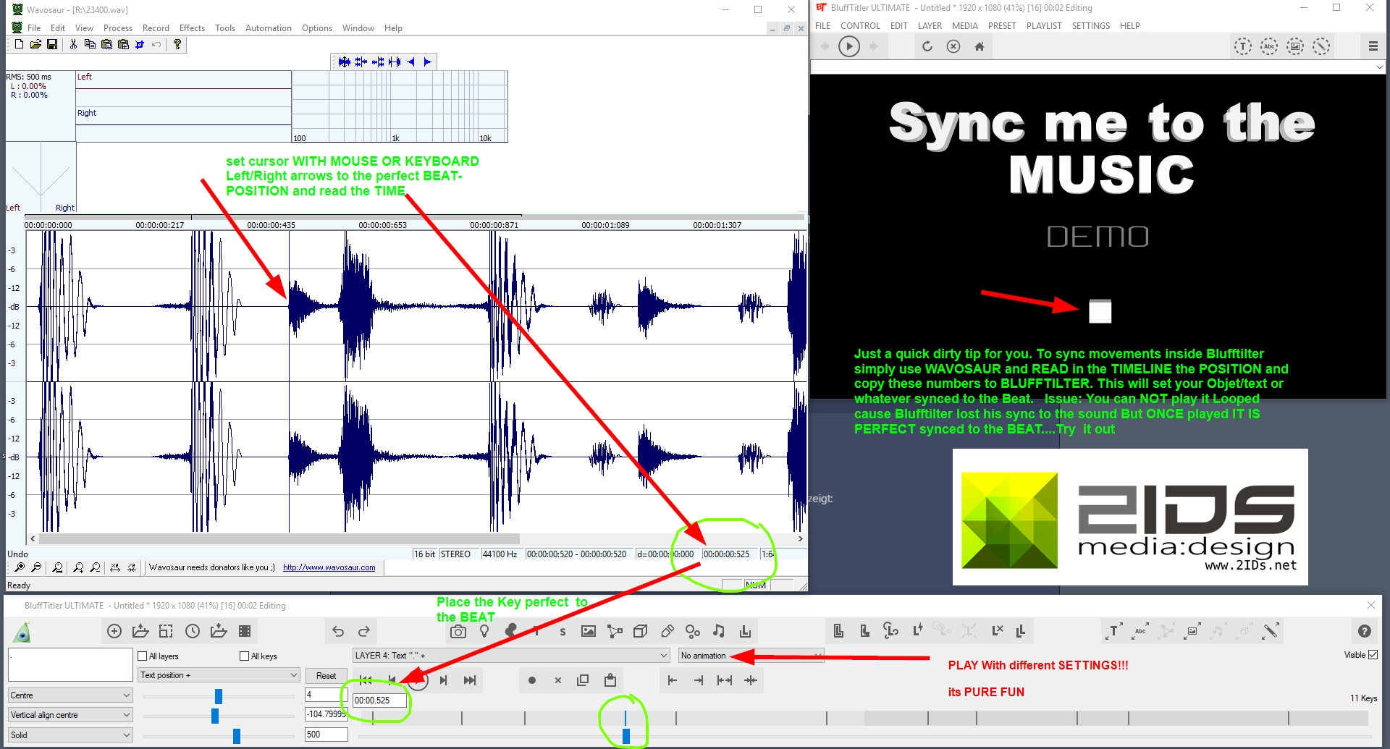
Task: Open Wavosaur Effects menu
Action: [192, 28]
